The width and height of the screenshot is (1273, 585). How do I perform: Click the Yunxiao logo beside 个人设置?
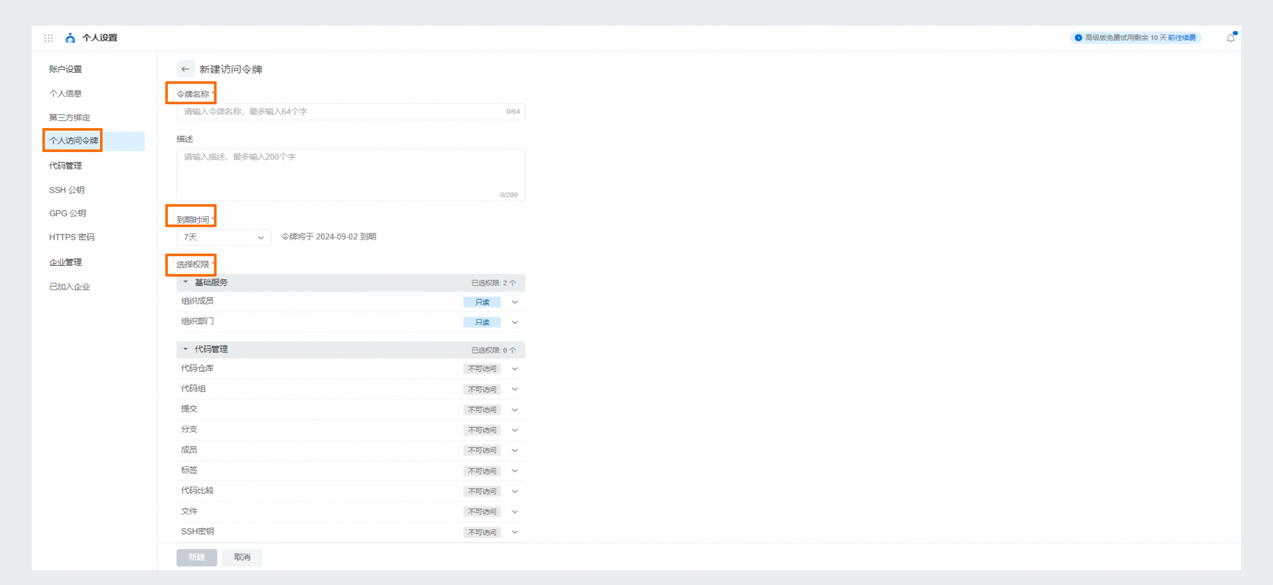pos(70,38)
